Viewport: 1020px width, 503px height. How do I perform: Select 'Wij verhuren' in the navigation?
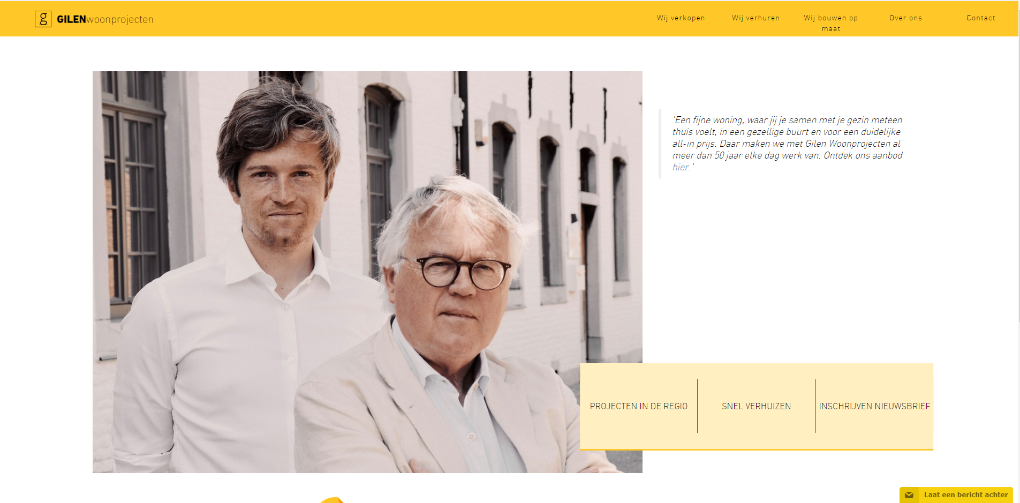tap(755, 18)
